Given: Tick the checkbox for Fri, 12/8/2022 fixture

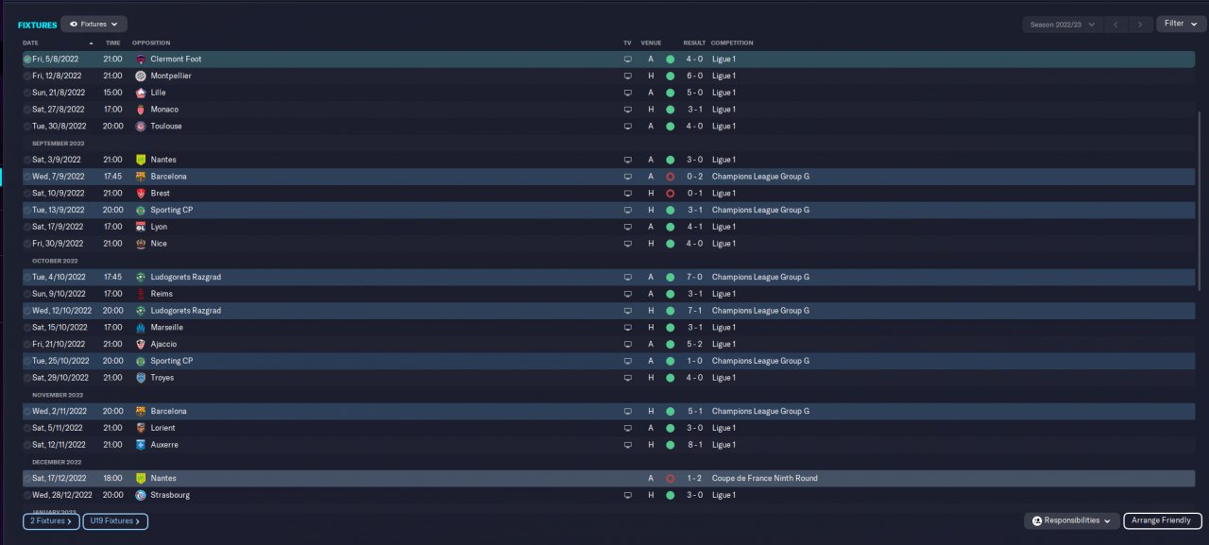Looking at the screenshot, I should 27,76.
